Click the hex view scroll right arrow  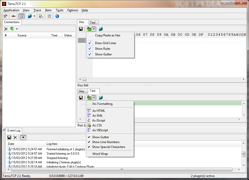point(244,79)
